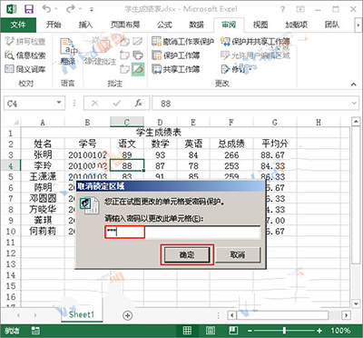Viewport: 363px width, 338px height.
Task: Click the macro record icon in status bar
Action: (x=35, y=331)
